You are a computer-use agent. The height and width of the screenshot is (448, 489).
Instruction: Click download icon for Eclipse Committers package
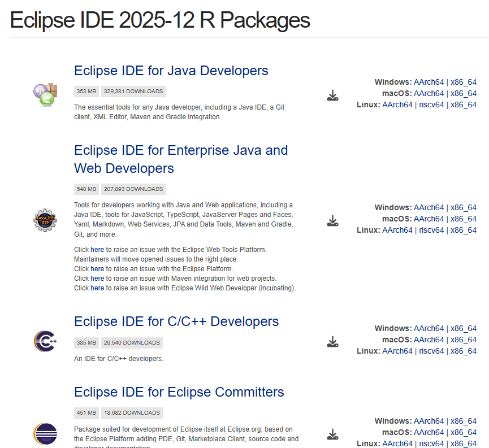332,434
